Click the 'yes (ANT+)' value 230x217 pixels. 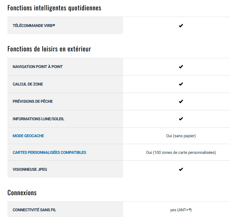[x=181, y=210]
